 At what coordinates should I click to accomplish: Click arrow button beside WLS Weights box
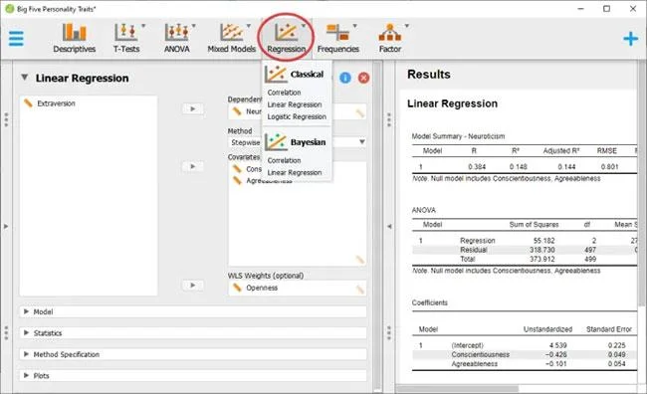click(193, 286)
